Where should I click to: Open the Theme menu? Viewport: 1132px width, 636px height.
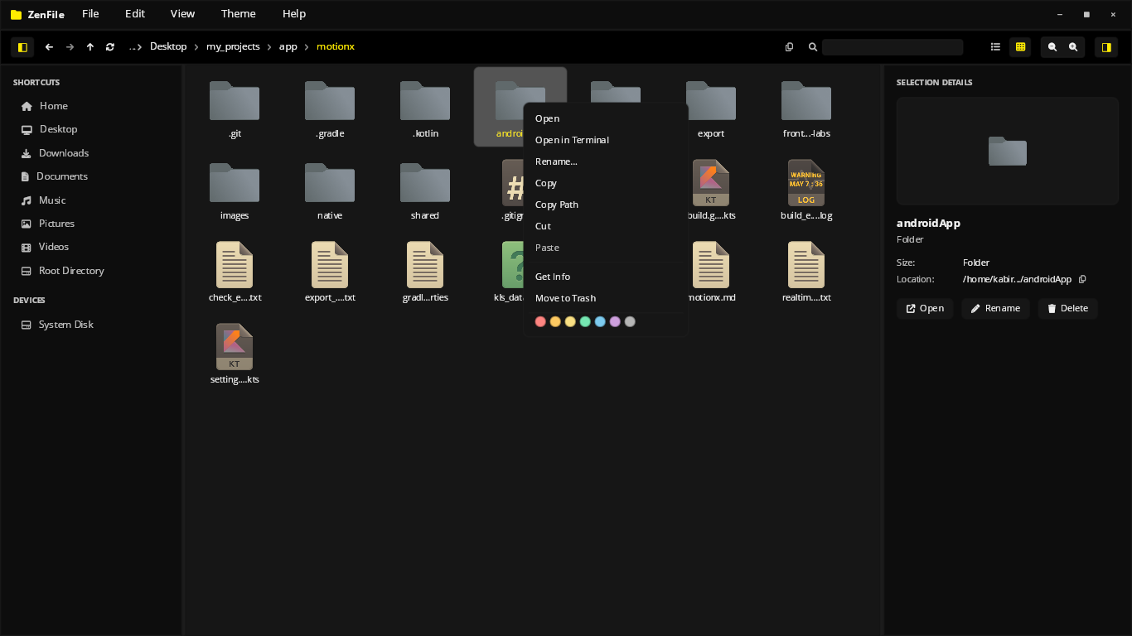[x=239, y=14]
